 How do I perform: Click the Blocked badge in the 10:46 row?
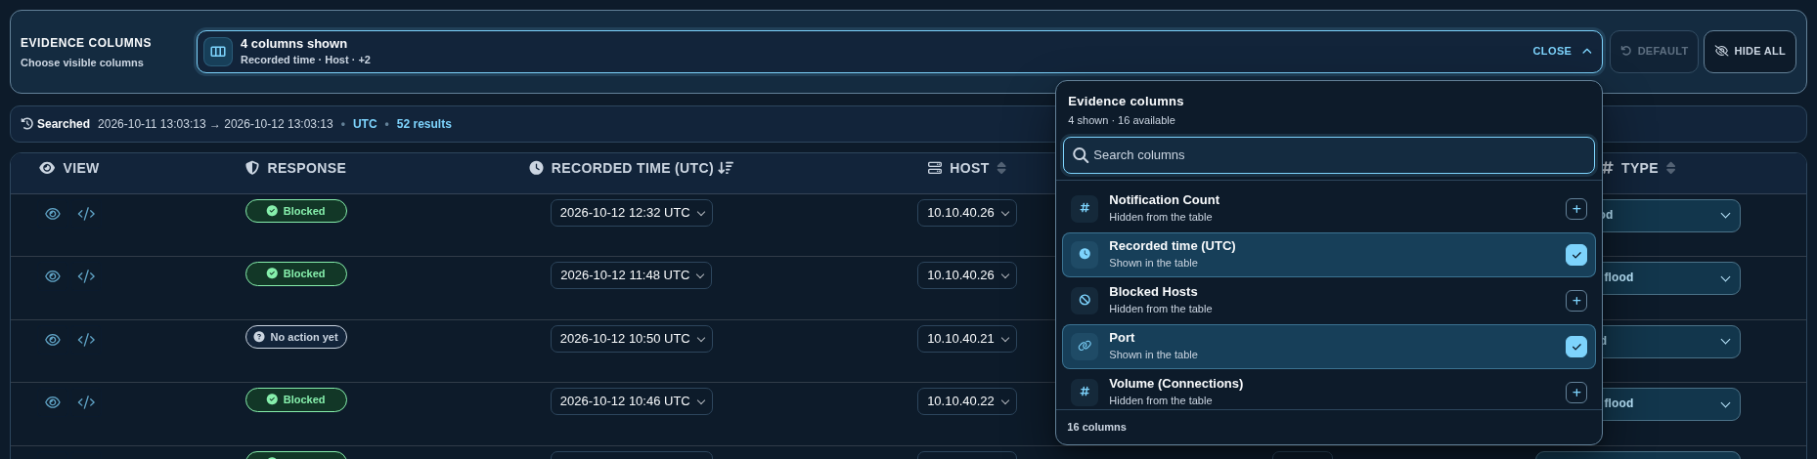pos(296,399)
